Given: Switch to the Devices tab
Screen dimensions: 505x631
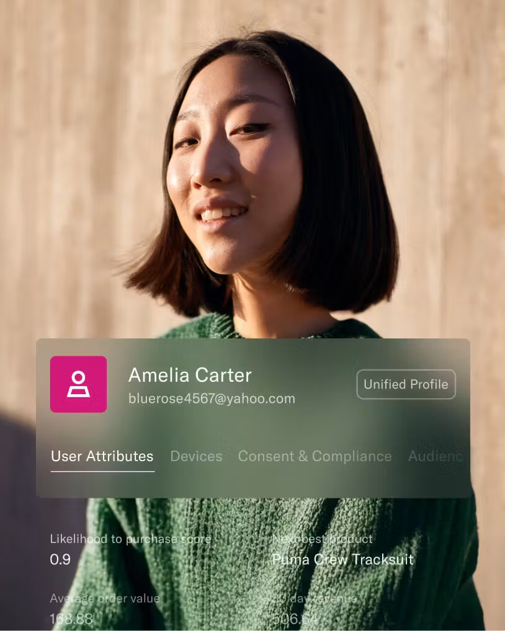Looking at the screenshot, I should coord(196,457).
